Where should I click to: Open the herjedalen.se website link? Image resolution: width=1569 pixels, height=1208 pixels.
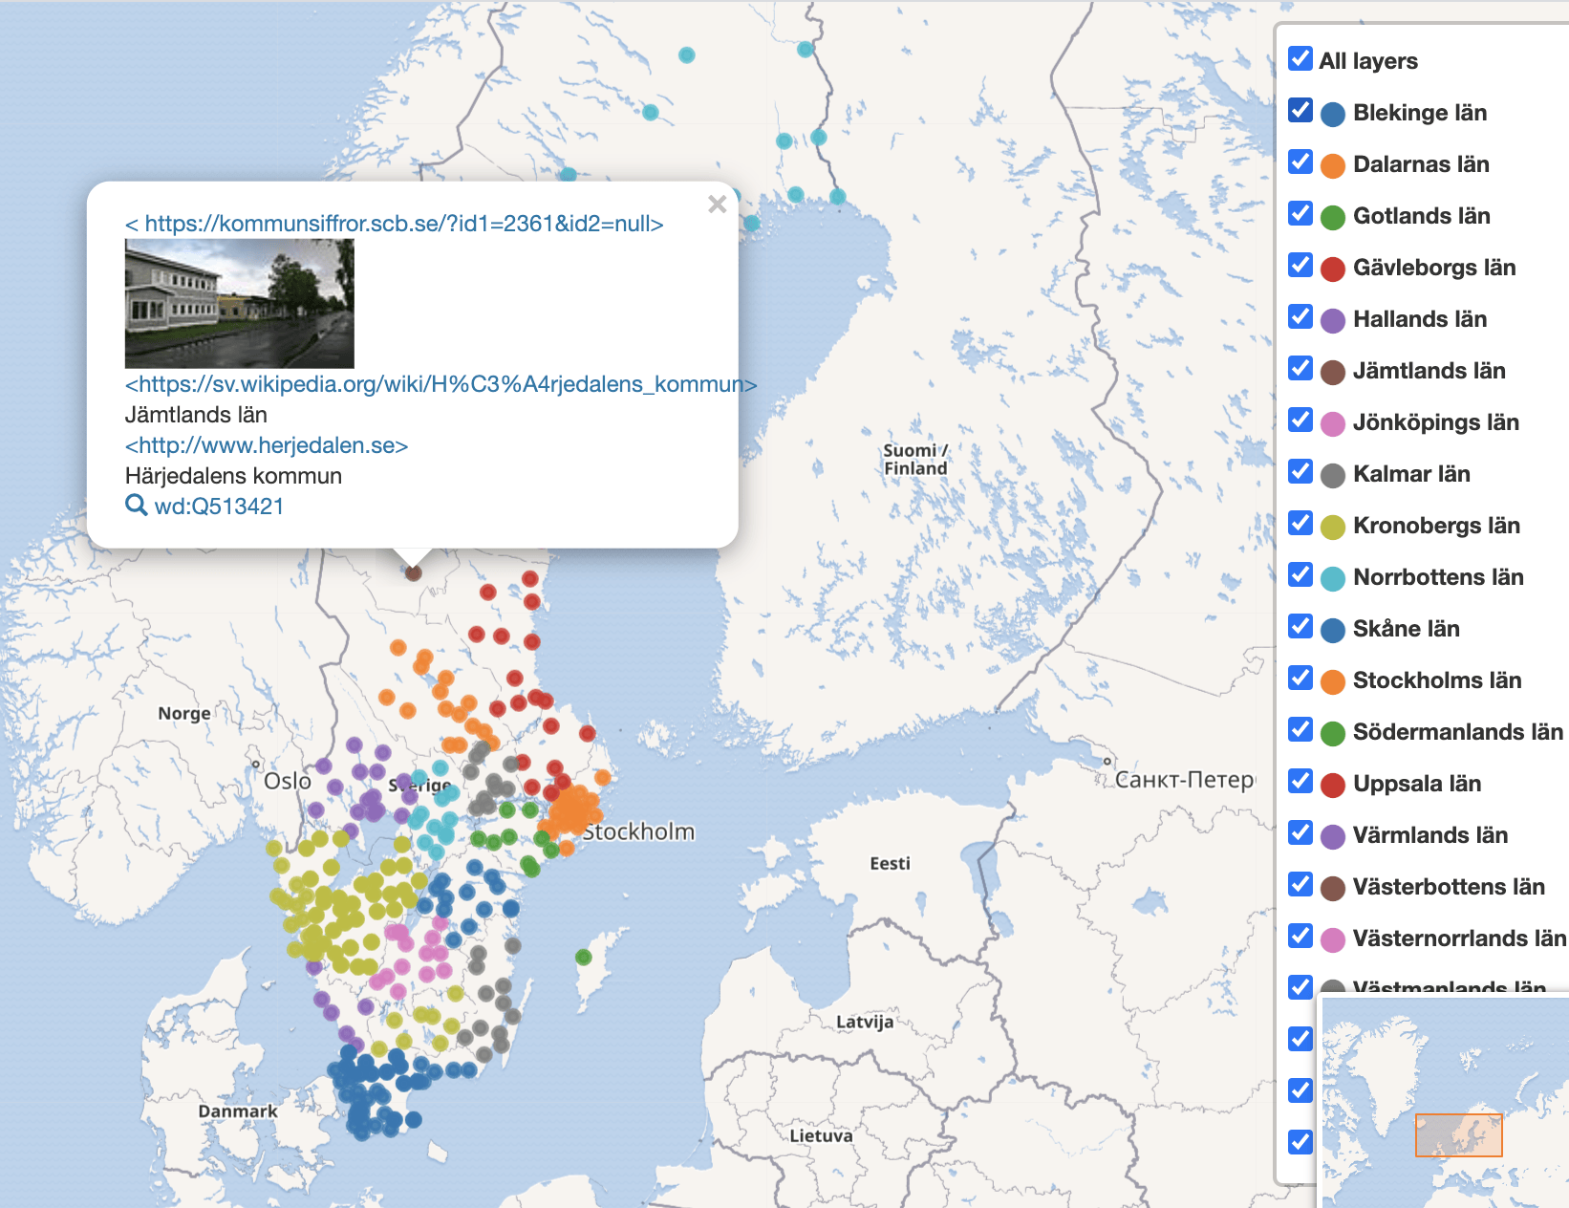[267, 445]
